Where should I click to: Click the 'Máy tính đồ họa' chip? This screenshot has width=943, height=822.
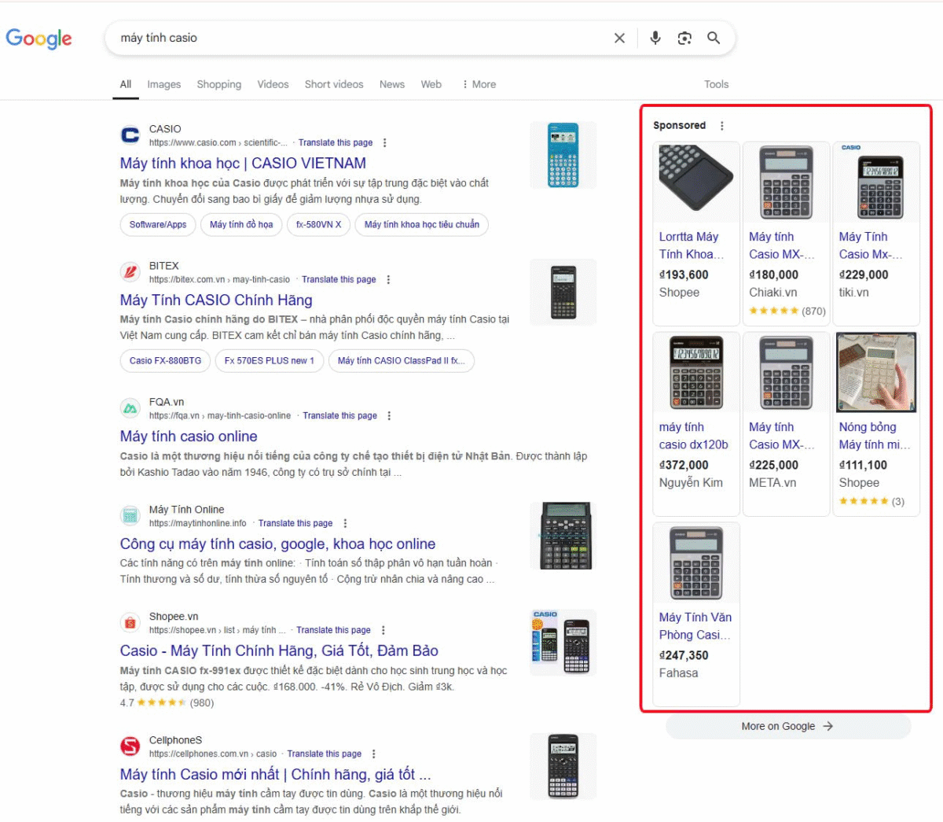241,225
